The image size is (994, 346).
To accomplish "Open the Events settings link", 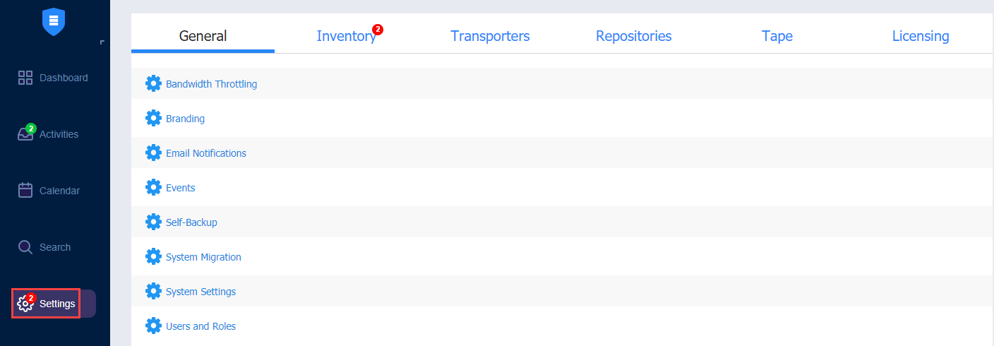I will click(x=181, y=187).
